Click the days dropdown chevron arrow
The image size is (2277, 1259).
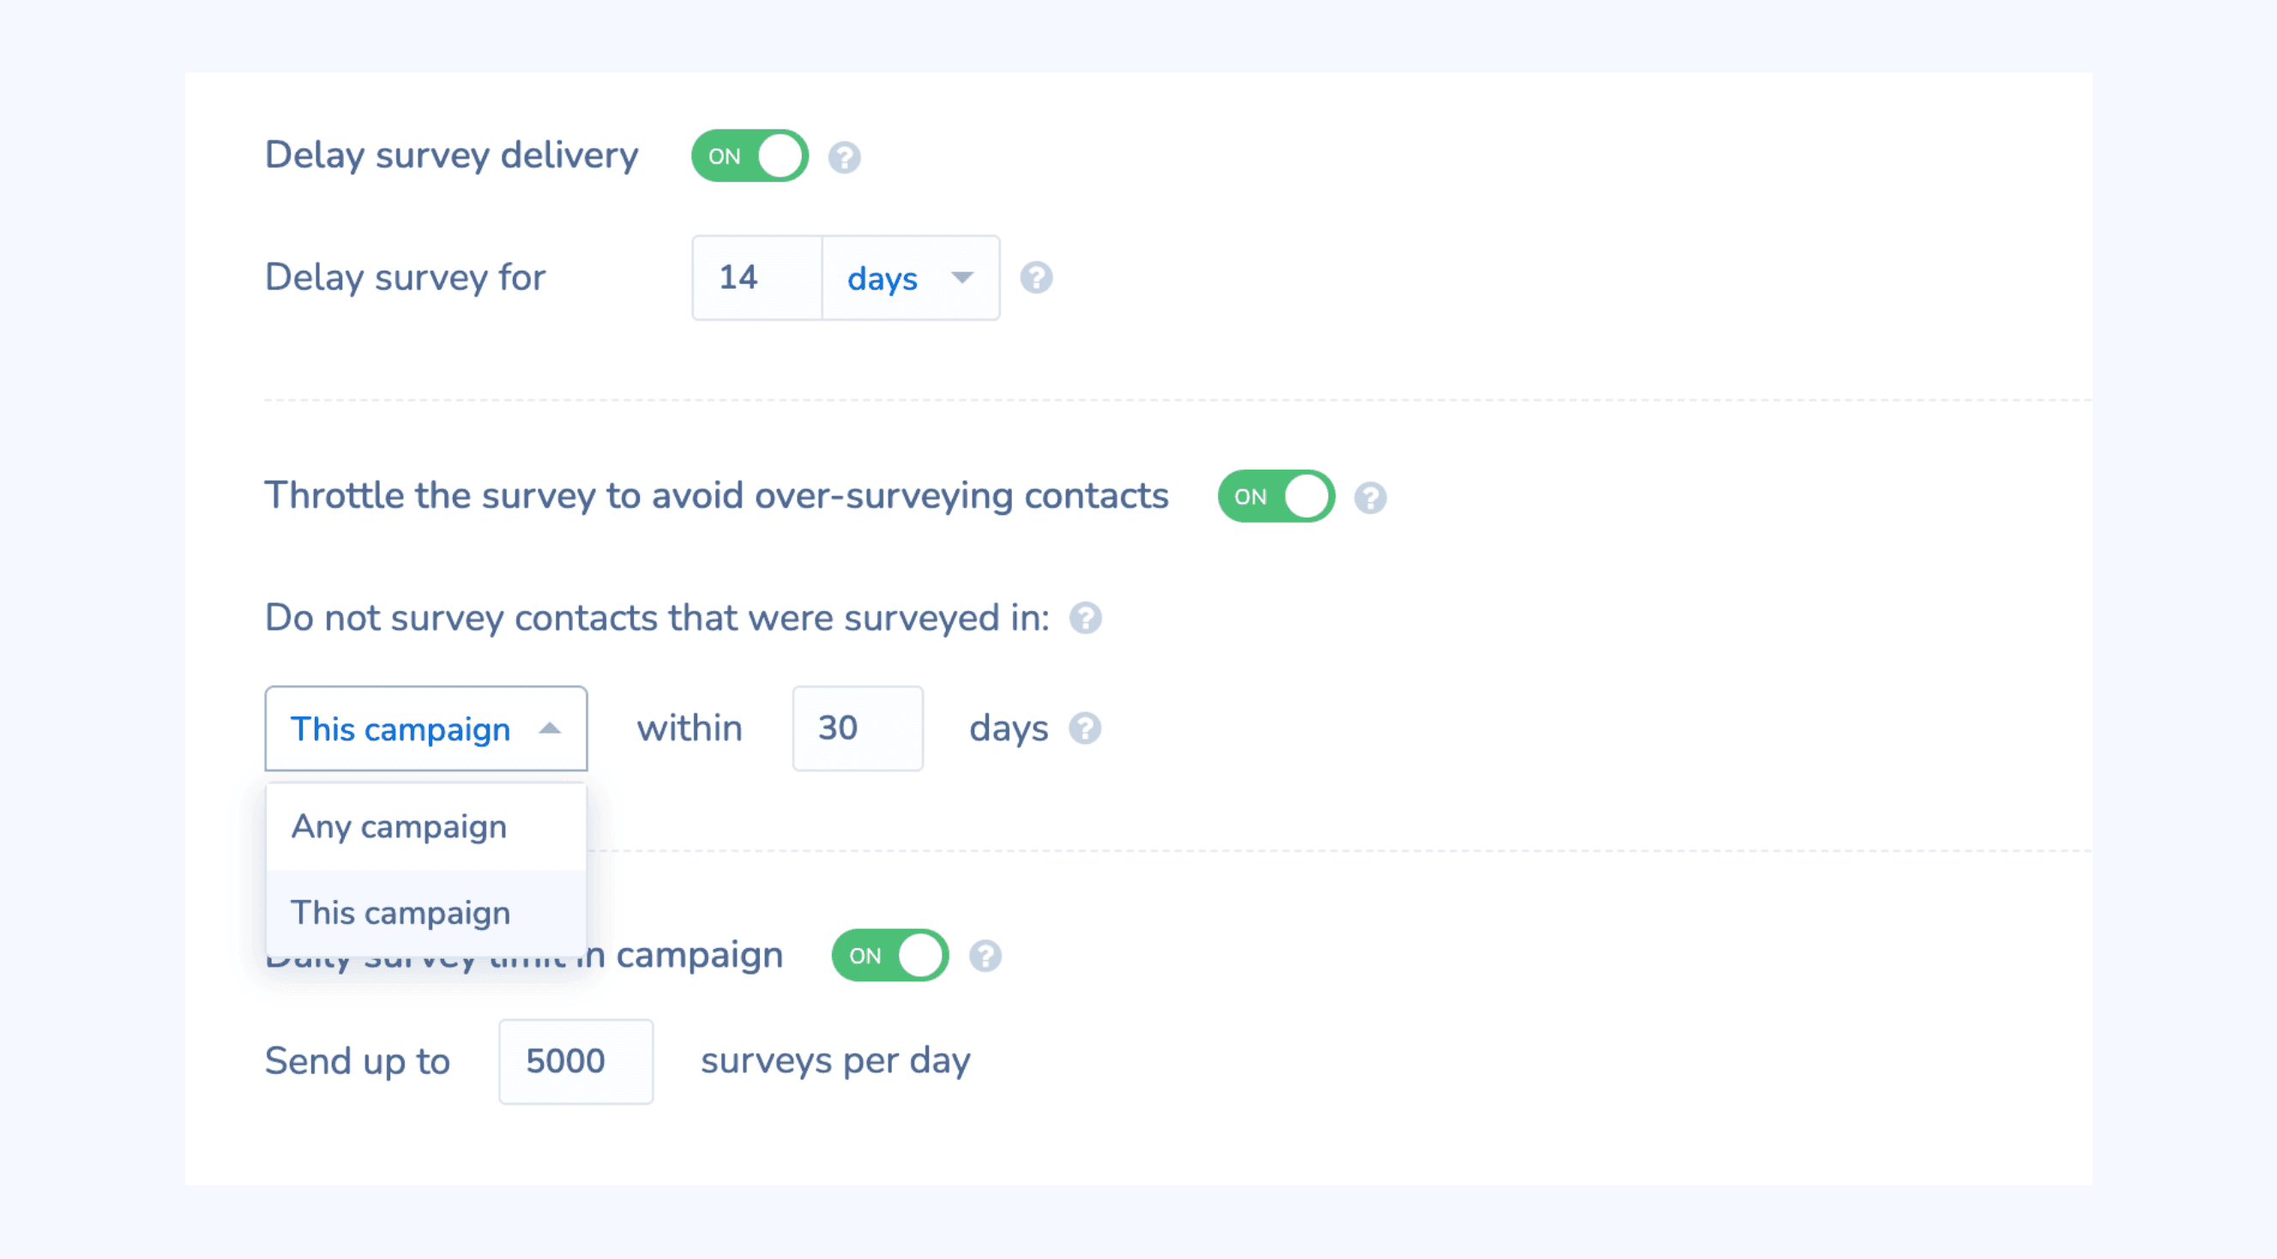click(x=963, y=278)
